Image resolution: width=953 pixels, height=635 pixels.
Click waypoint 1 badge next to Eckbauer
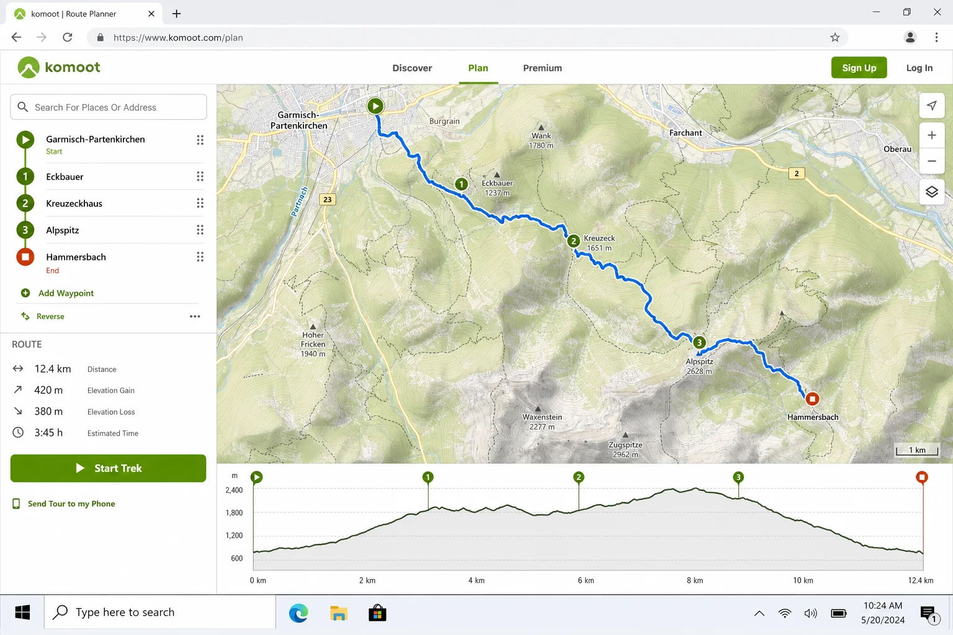click(25, 177)
